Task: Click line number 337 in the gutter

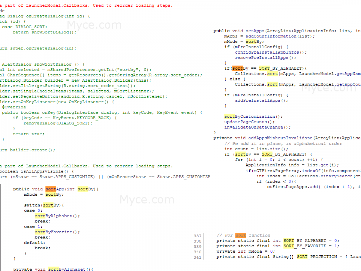Action: click(197, 236)
